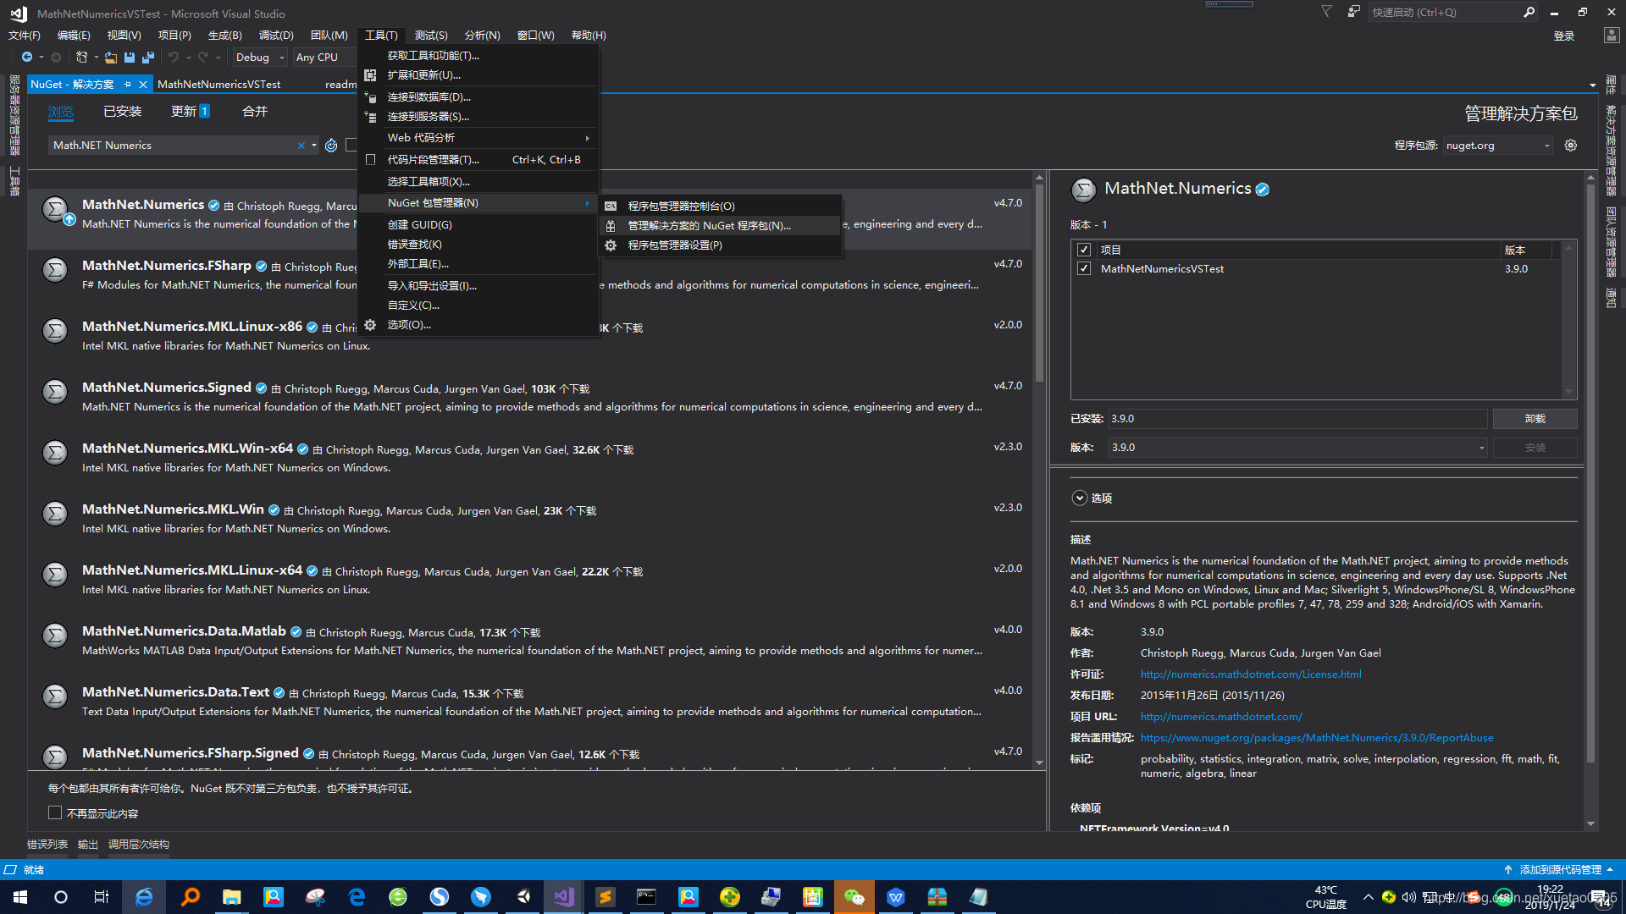Switch to Visual Studio in the taskbar

click(563, 897)
